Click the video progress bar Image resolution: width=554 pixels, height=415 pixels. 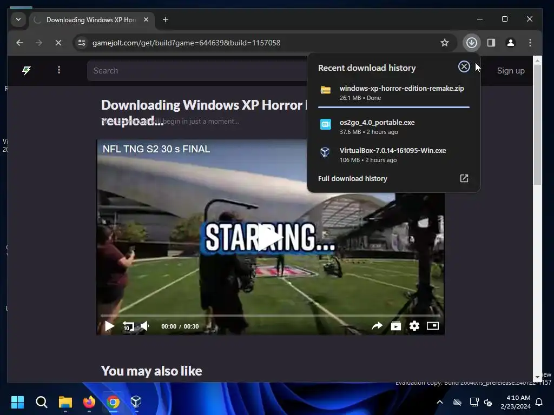[271, 315]
